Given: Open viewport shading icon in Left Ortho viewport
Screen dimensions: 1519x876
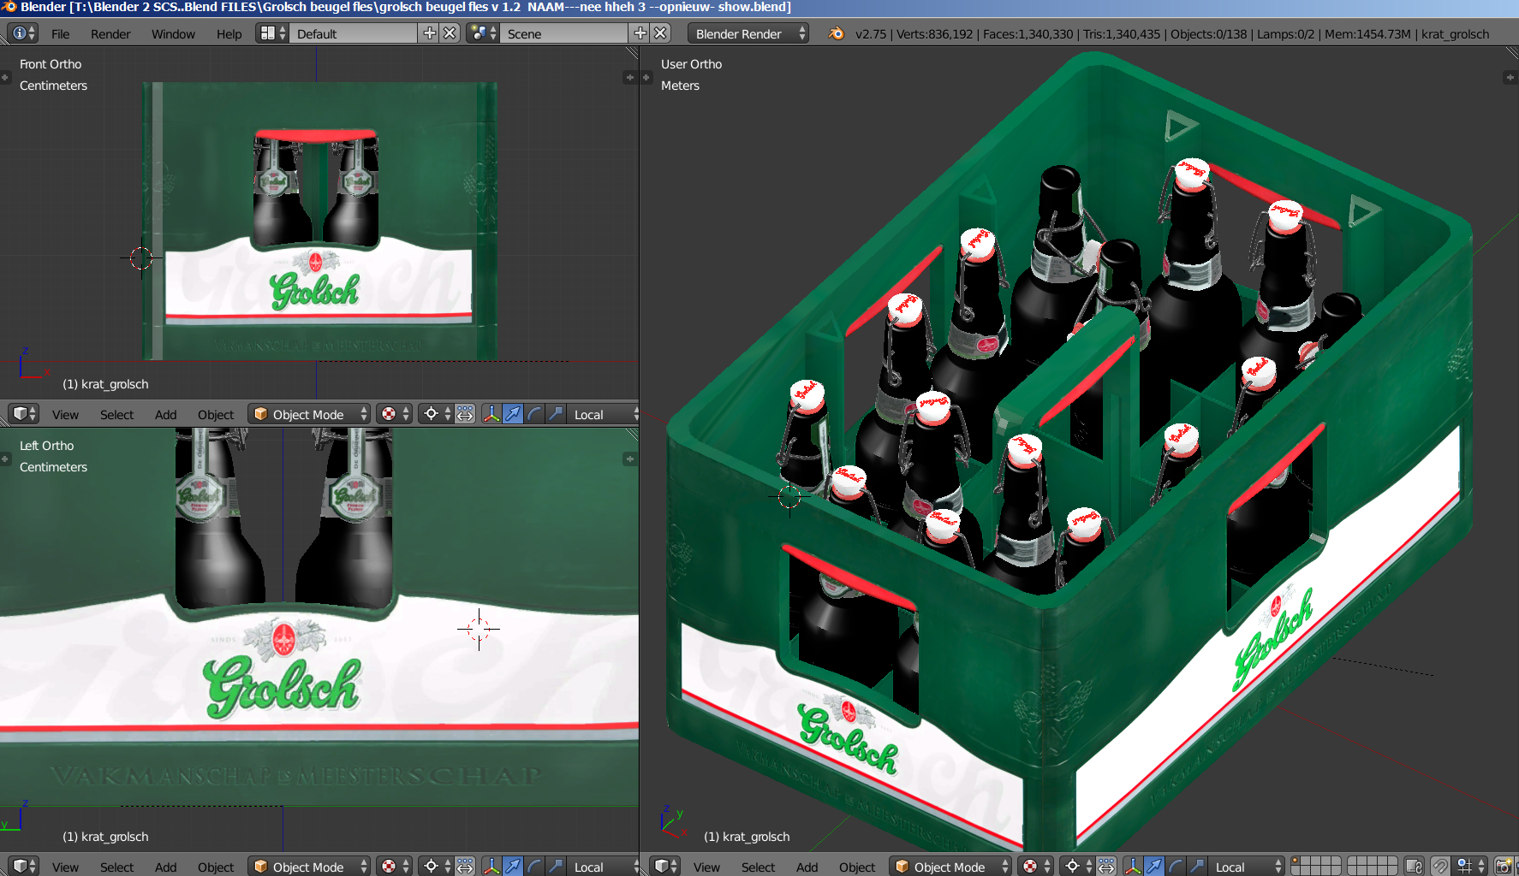Looking at the screenshot, I should pos(395,867).
